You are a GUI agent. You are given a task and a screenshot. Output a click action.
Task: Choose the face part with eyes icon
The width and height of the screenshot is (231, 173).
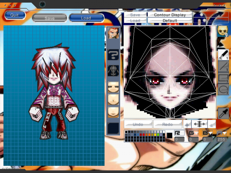[113, 87]
